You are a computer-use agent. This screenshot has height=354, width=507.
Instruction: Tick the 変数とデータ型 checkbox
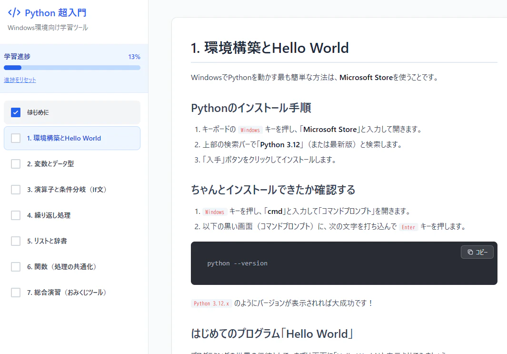click(x=16, y=164)
